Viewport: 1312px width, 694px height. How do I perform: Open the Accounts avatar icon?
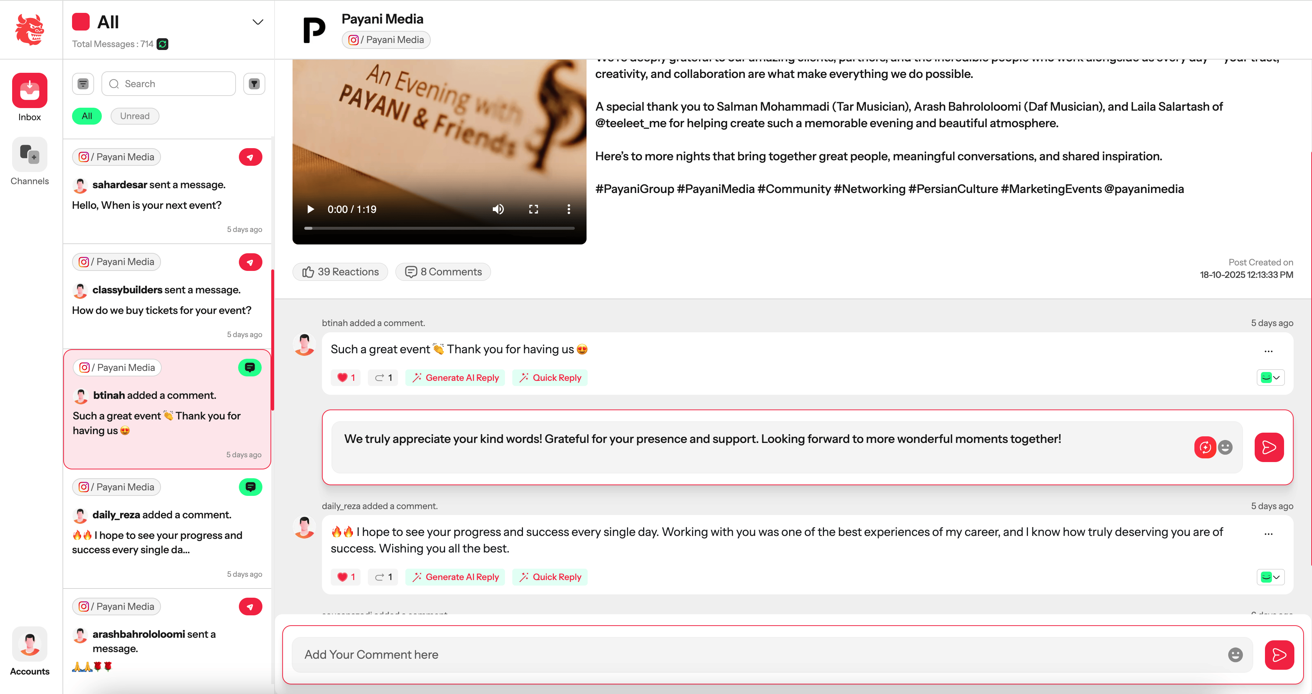pos(29,644)
